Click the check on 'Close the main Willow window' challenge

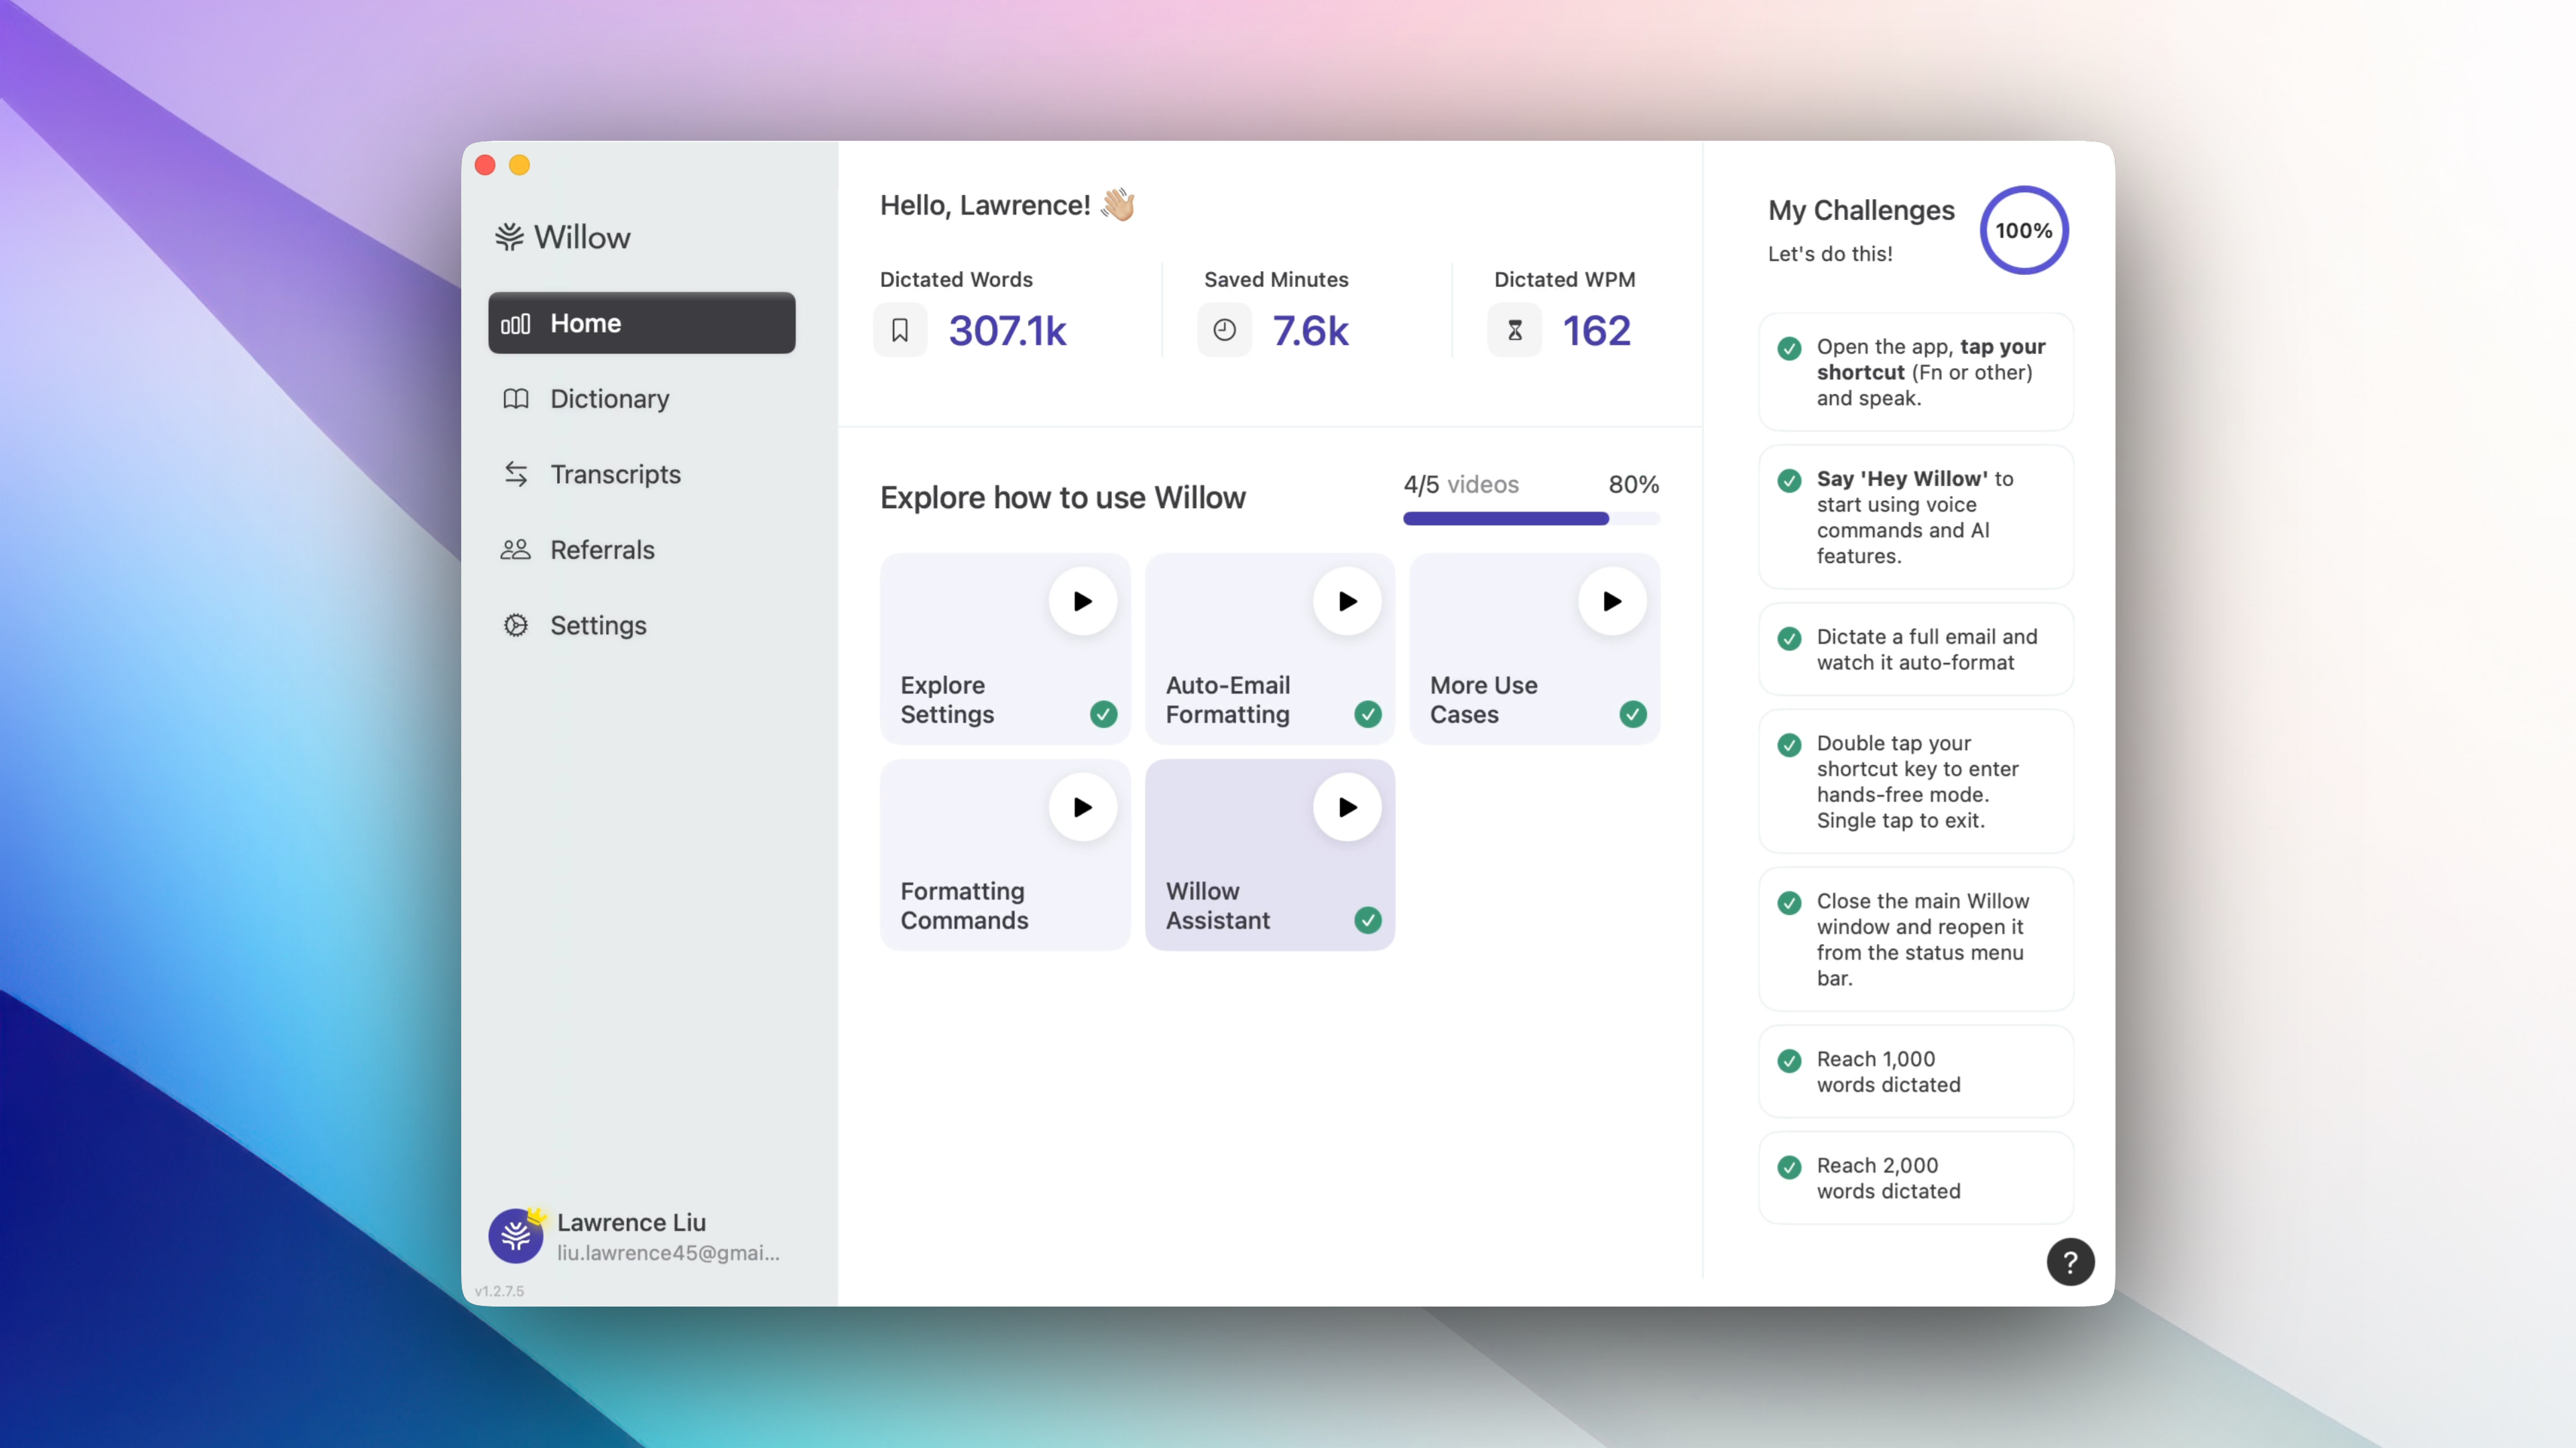tap(1789, 903)
